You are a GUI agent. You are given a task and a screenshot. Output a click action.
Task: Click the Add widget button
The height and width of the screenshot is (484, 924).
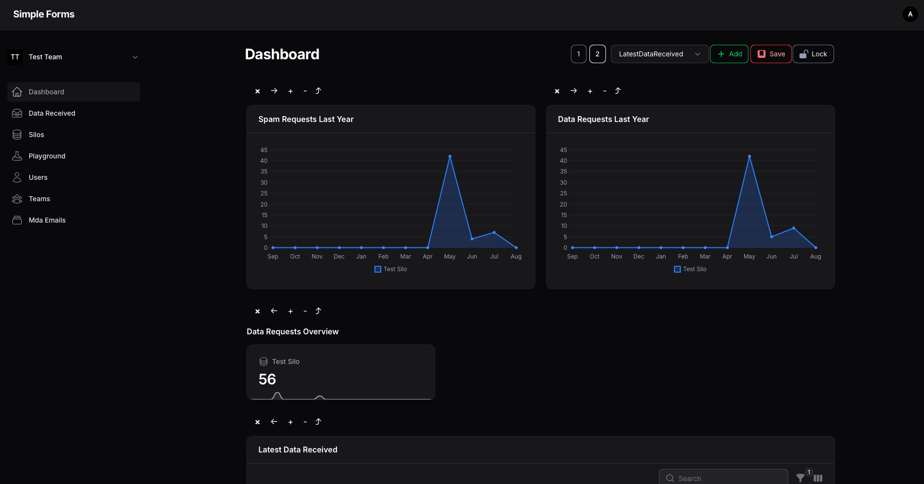[729, 54]
